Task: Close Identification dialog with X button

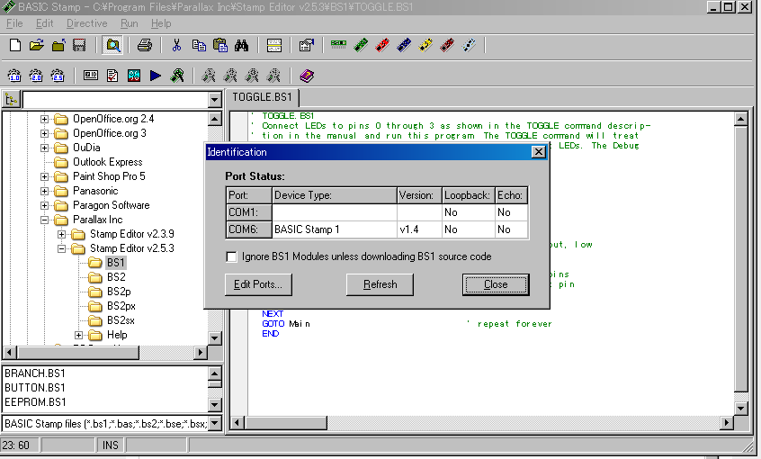Action: point(539,152)
